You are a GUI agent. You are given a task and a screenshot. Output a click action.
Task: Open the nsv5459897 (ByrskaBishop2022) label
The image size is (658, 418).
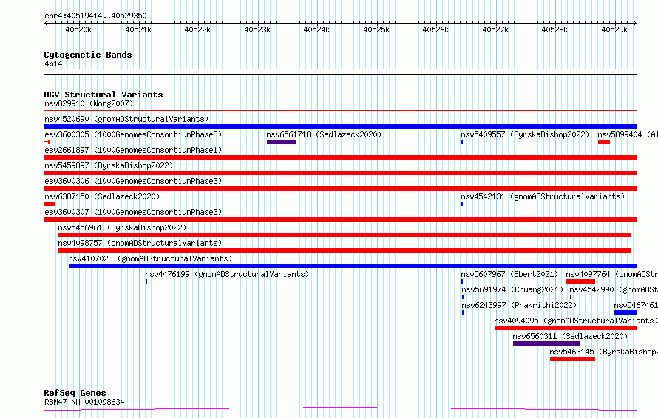[109, 165]
